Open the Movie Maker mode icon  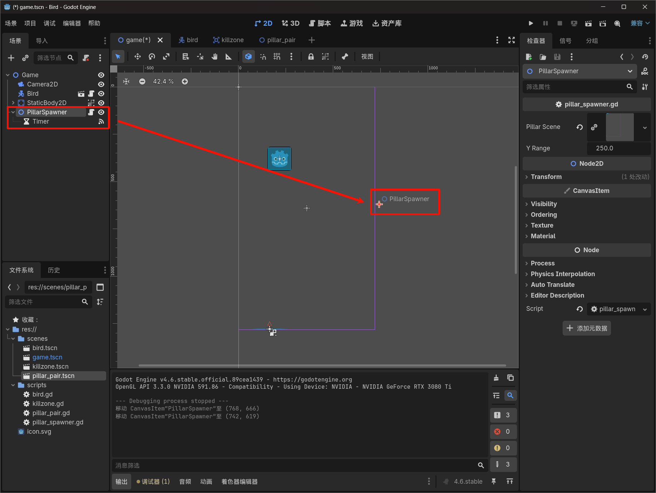(617, 23)
